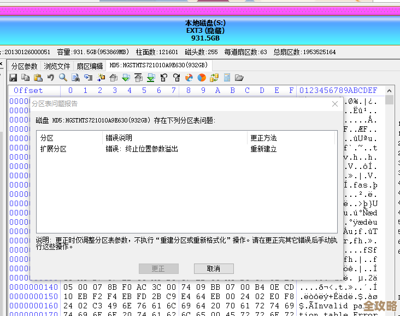Open the 扇区编辑 tab
The height and width of the screenshot is (316, 400).
point(90,66)
